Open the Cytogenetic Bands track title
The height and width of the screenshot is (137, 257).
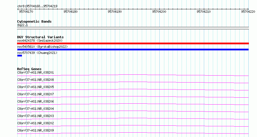coord(34,21)
